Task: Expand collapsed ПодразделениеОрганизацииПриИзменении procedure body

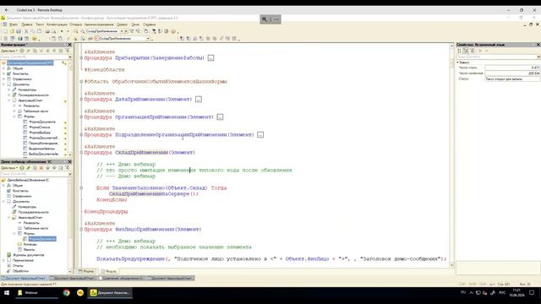Action: [260, 135]
